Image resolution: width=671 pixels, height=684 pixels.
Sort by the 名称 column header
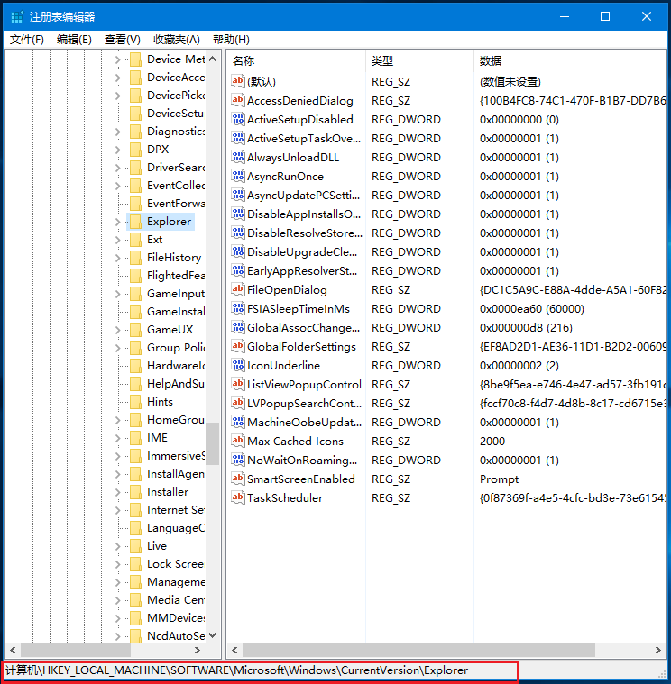point(296,61)
